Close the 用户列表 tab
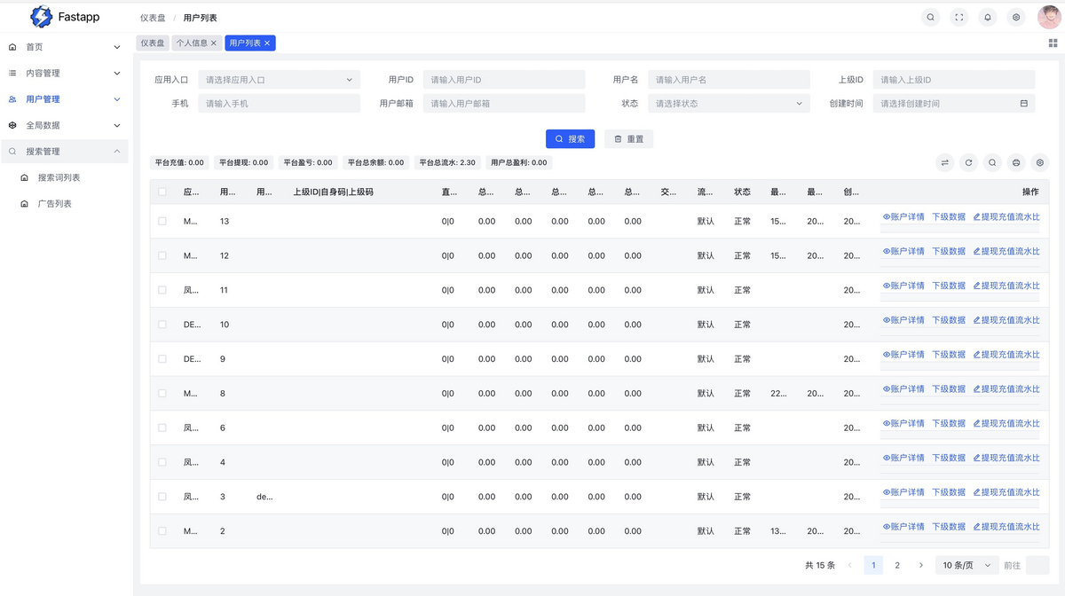1065x596 pixels. (x=267, y=43)
